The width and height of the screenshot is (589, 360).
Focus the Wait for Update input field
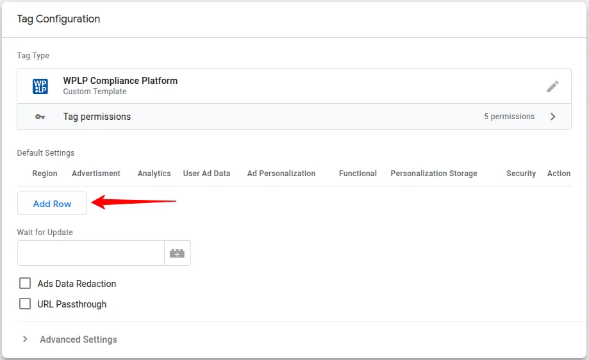click(91, 254)
